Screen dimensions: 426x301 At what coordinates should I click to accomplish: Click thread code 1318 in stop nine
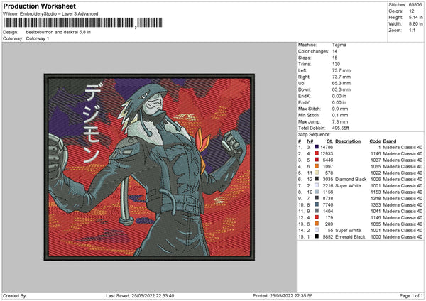[376, 198]
